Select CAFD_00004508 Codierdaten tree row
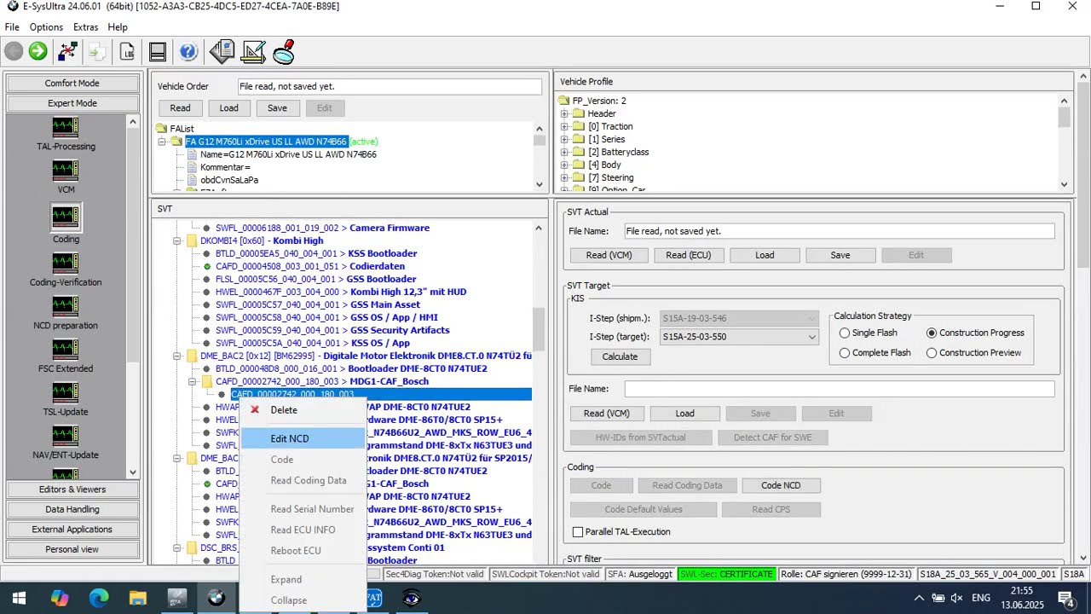 (x=310, y=267)
